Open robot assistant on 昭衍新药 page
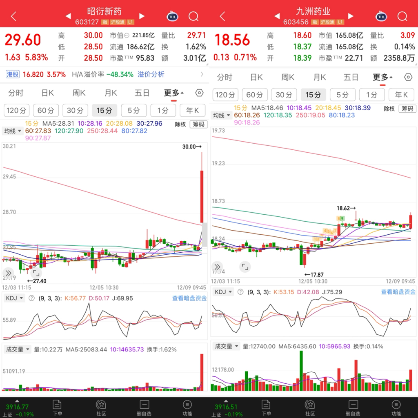The image size is (418, 418). pos(173,16)
